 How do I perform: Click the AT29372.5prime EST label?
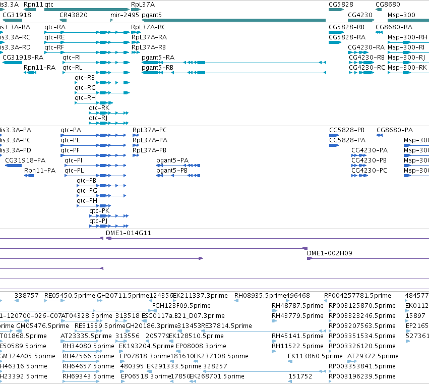373,356
